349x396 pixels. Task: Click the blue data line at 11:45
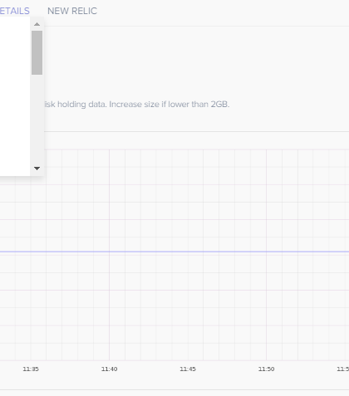click(188, 252)
